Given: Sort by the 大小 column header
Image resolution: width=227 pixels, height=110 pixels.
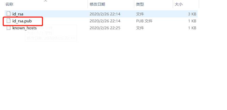Looking at the screenshot, I should 179,4.
